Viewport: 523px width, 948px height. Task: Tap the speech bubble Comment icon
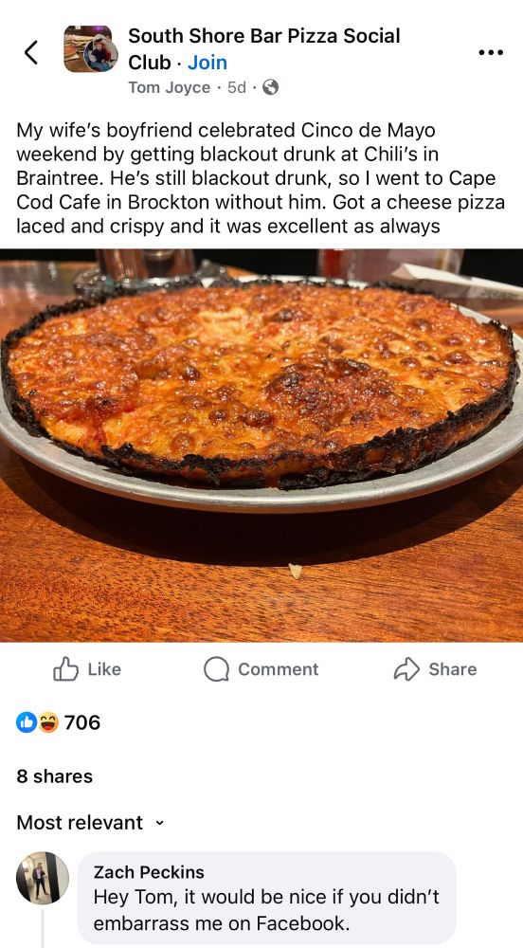[x=216, y=669]
